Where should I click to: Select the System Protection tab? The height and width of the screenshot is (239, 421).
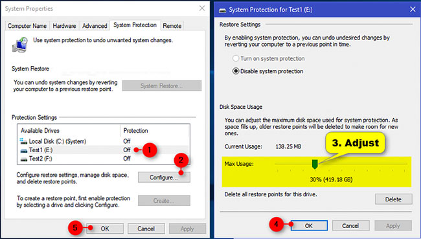(135, 25)
